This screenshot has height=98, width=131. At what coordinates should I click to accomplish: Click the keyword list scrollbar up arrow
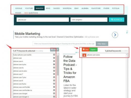click(x=58, y=54)
